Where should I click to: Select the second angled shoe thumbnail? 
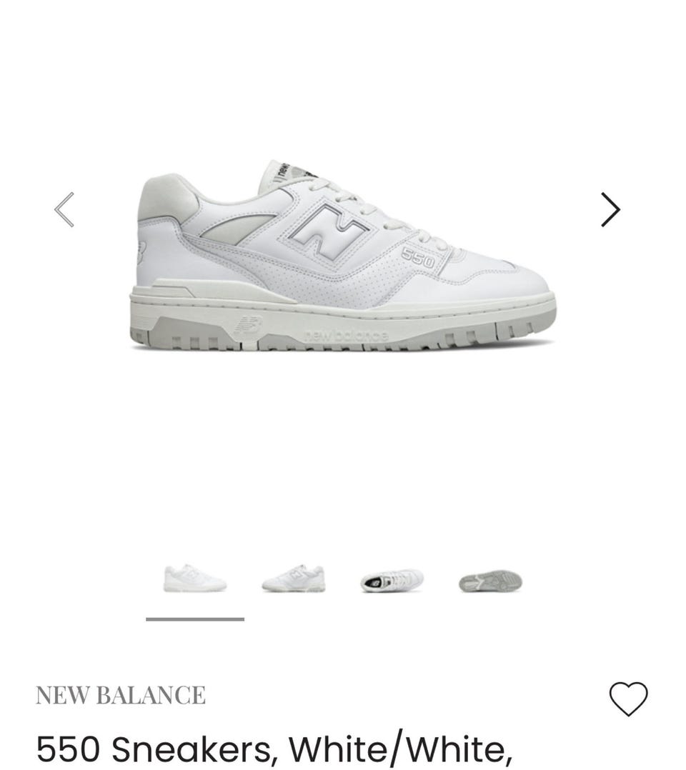coord(294,579)
